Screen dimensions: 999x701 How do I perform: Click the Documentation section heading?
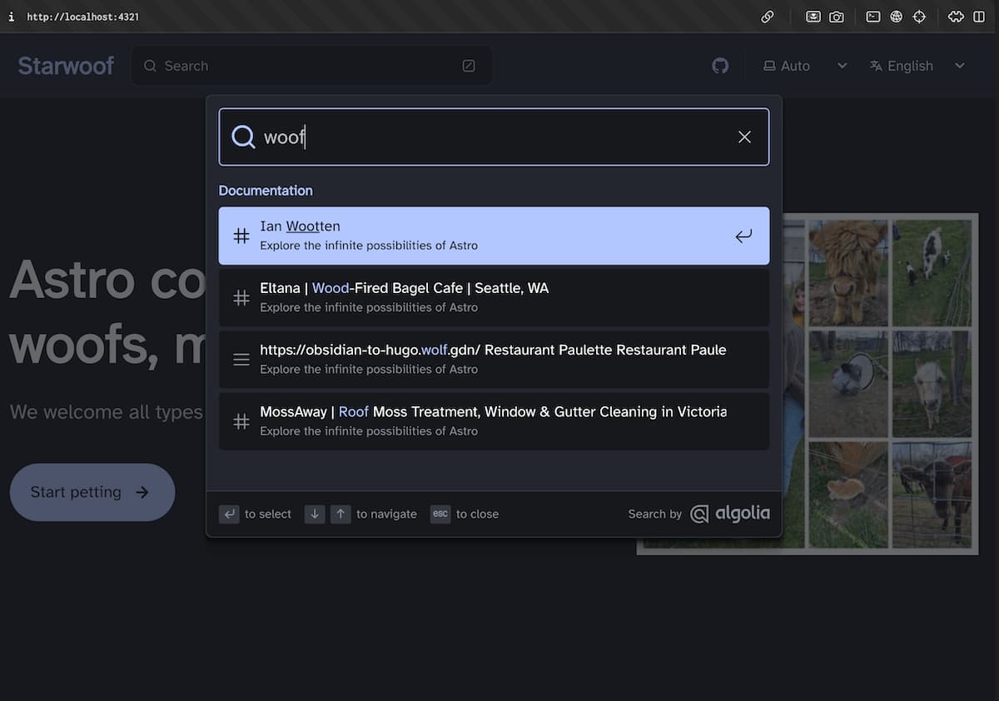[x=266, y=191]
